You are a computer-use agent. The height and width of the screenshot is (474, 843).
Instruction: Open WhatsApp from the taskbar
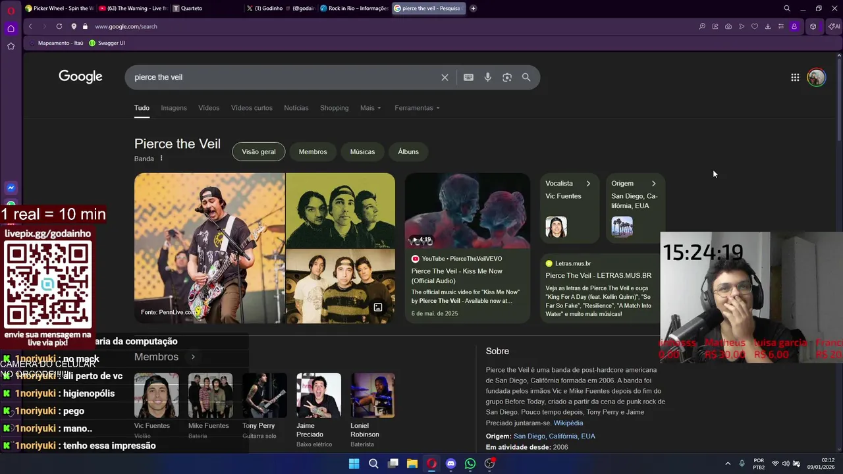coord(470,463)
